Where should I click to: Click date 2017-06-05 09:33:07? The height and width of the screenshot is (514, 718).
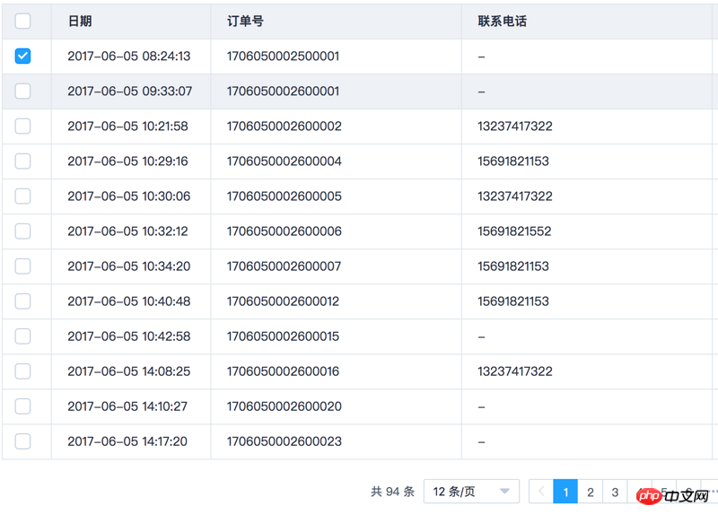click(x=130, y=91)
